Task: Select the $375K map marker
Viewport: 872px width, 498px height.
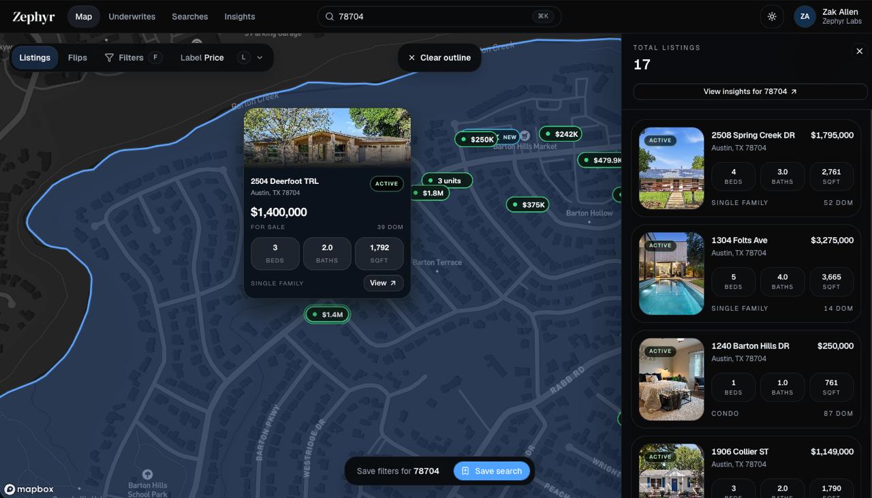Action: pos(528,204)
